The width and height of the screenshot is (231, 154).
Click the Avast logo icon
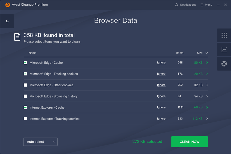pyautogui.click(x=8, y=5)
